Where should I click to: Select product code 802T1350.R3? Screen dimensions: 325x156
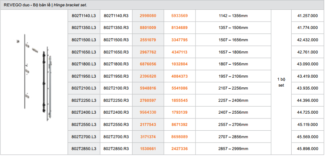[x=116, y=28]
